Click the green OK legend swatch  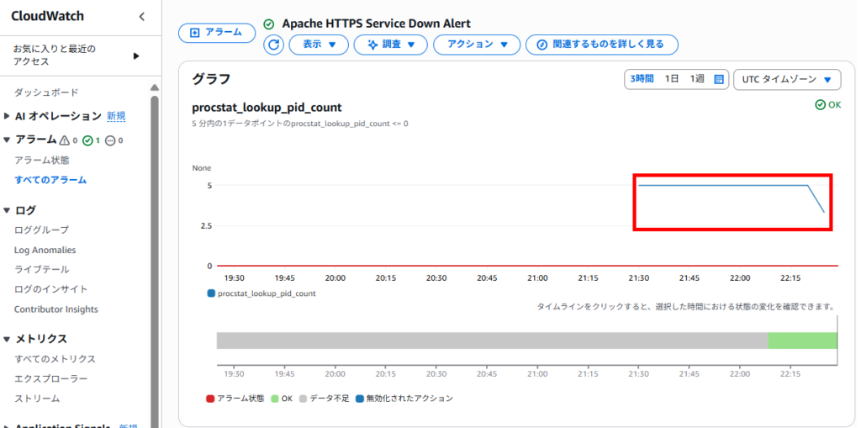point(275,399)
